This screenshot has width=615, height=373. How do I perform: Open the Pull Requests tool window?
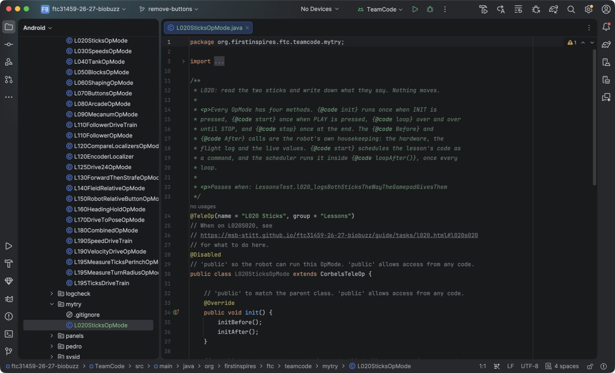9,80
